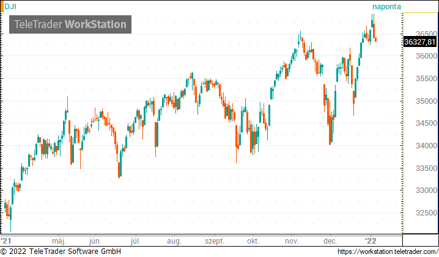Click the 34000 price axis label
Screen dimensions: 439x257
[x=426, y=146]
